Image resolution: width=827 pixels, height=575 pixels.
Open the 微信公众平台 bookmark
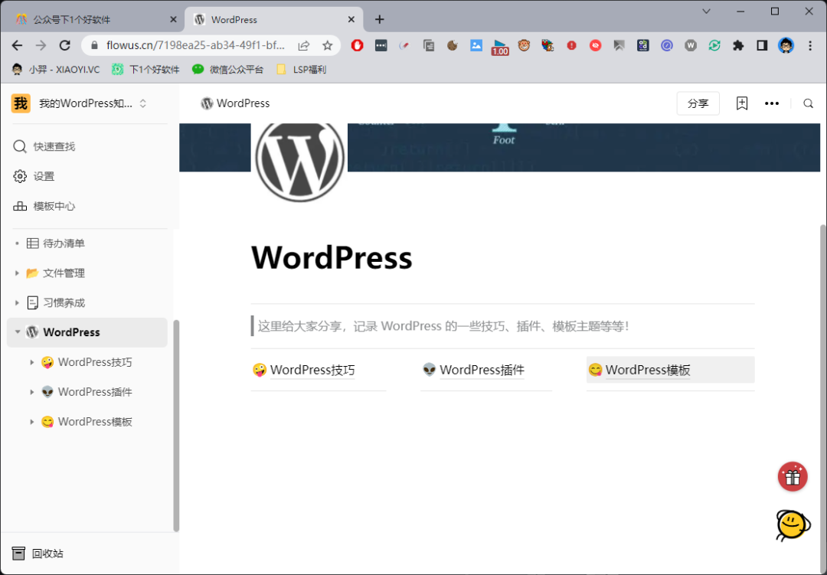click(x=227, y=69)
